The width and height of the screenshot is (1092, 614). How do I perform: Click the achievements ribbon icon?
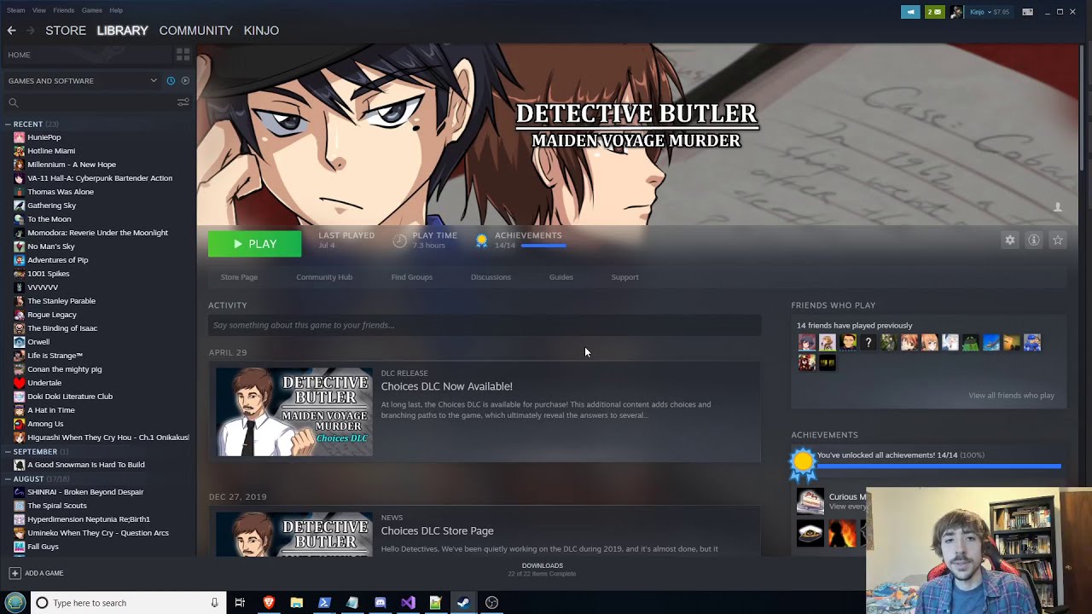coord(482,241)
